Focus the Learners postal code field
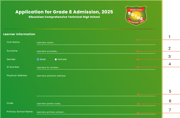This screenshot has width=180, height=118. coord(96,103)
